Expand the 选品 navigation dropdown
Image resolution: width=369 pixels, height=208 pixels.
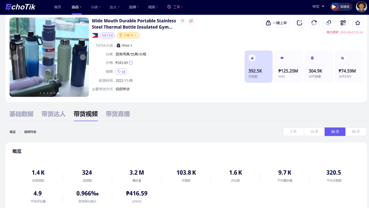click(77, 7)
